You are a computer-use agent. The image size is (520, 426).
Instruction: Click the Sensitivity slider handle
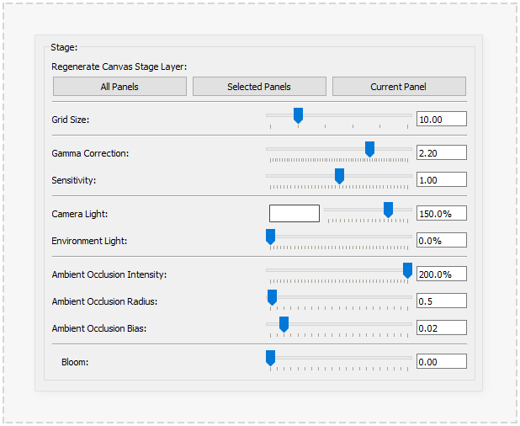pyautogui.click(x=339, y=176)
